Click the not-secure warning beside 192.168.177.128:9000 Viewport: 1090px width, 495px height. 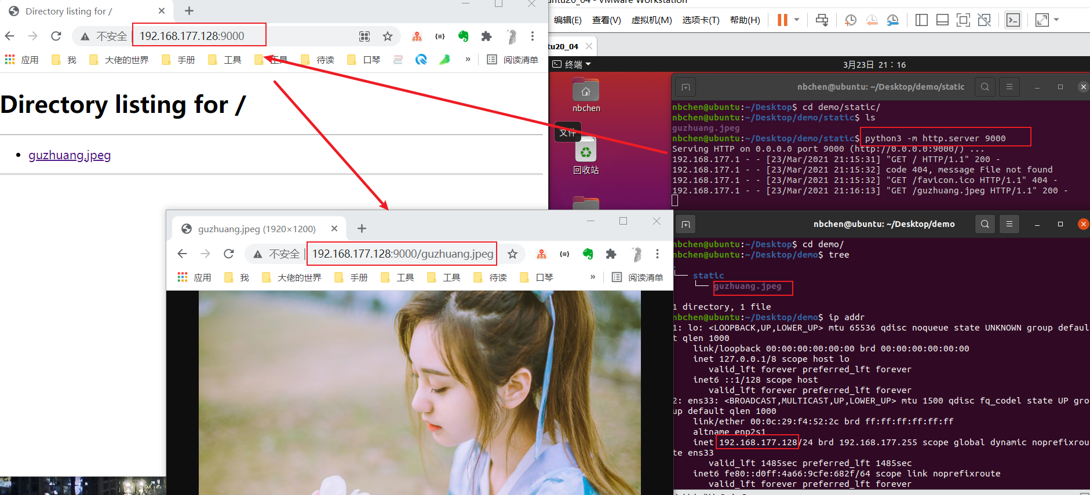click(x=104, y=36)
